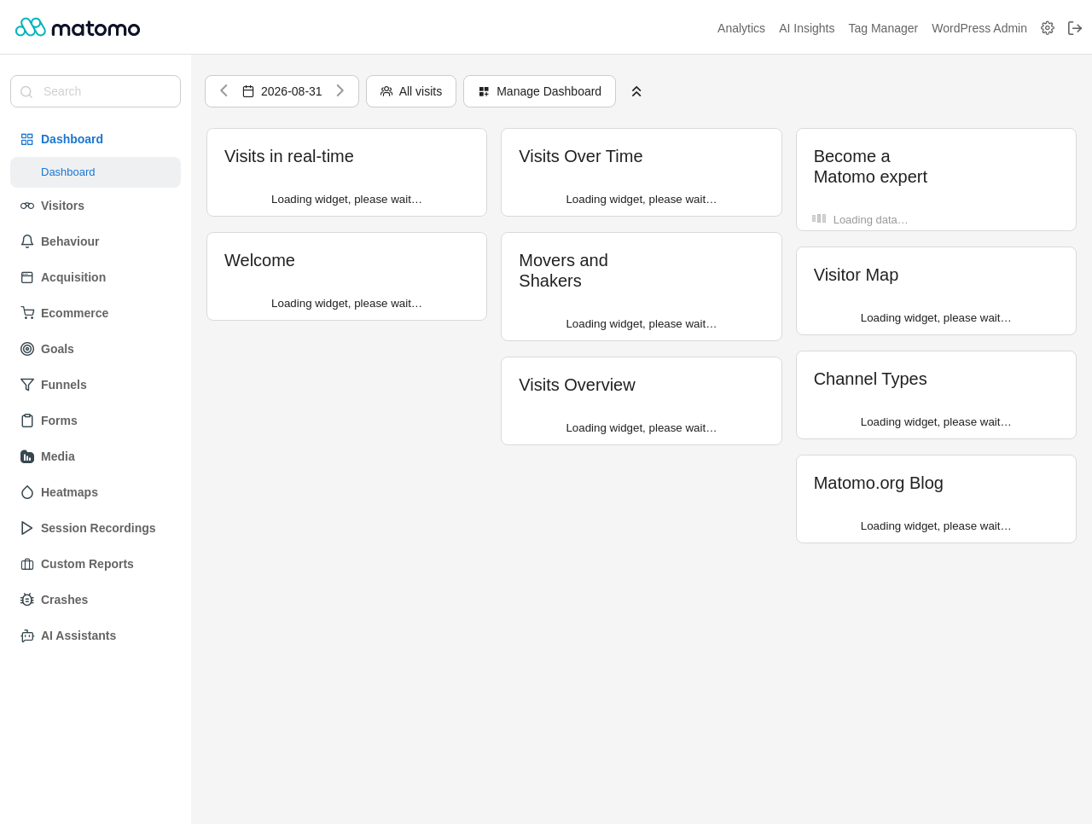Go to WordPress Admin link

point(979,28)
